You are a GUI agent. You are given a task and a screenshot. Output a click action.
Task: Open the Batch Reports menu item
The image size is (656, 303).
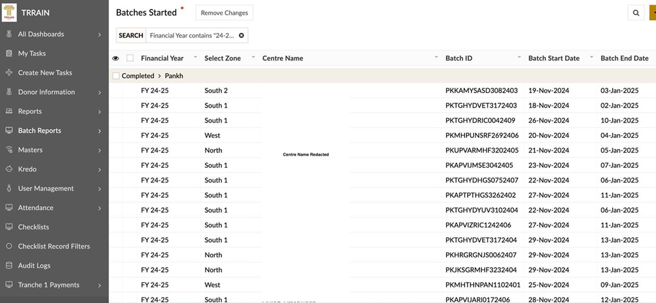(x=40, y=131)
